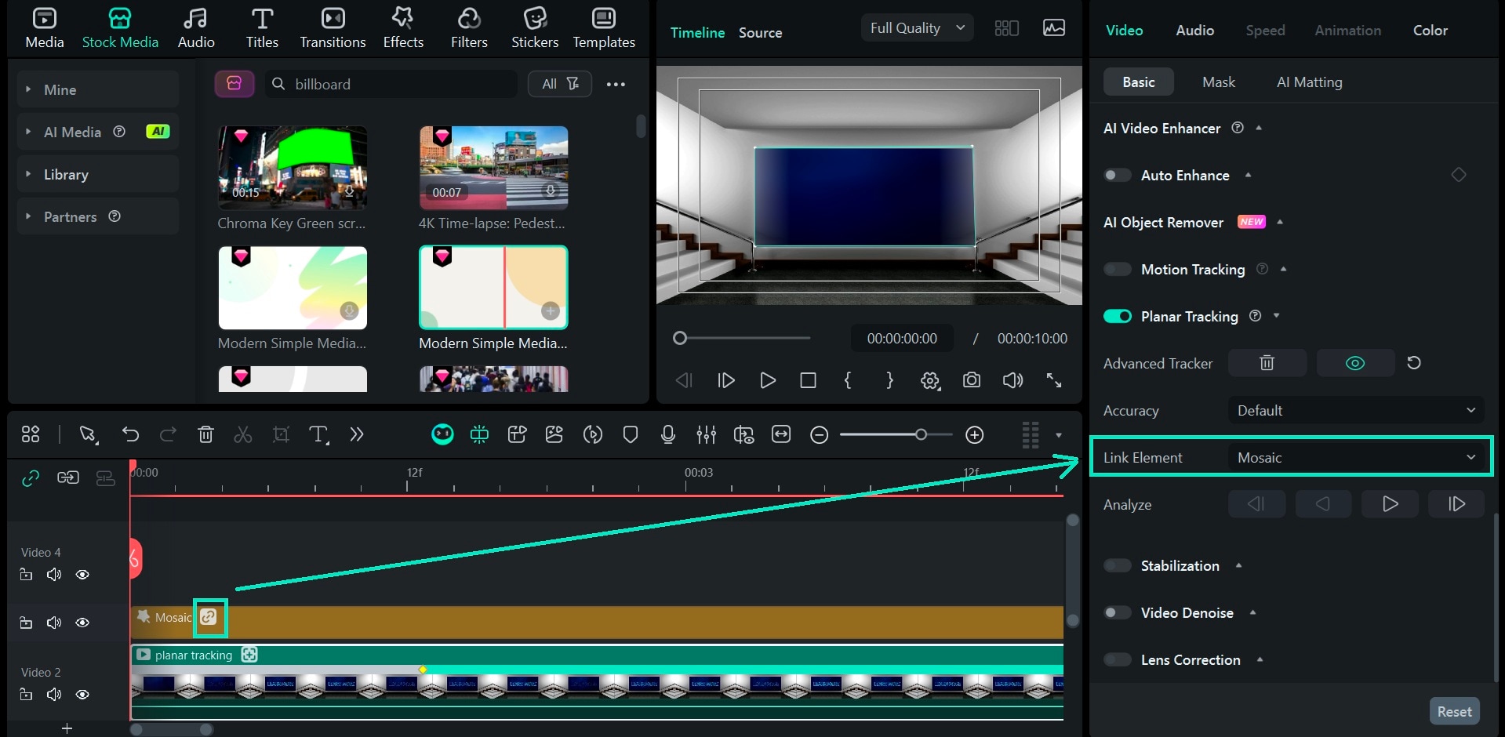Open the Accuracy dropdown
This screenshot has height=737, width=1505.
point(1356,411)
